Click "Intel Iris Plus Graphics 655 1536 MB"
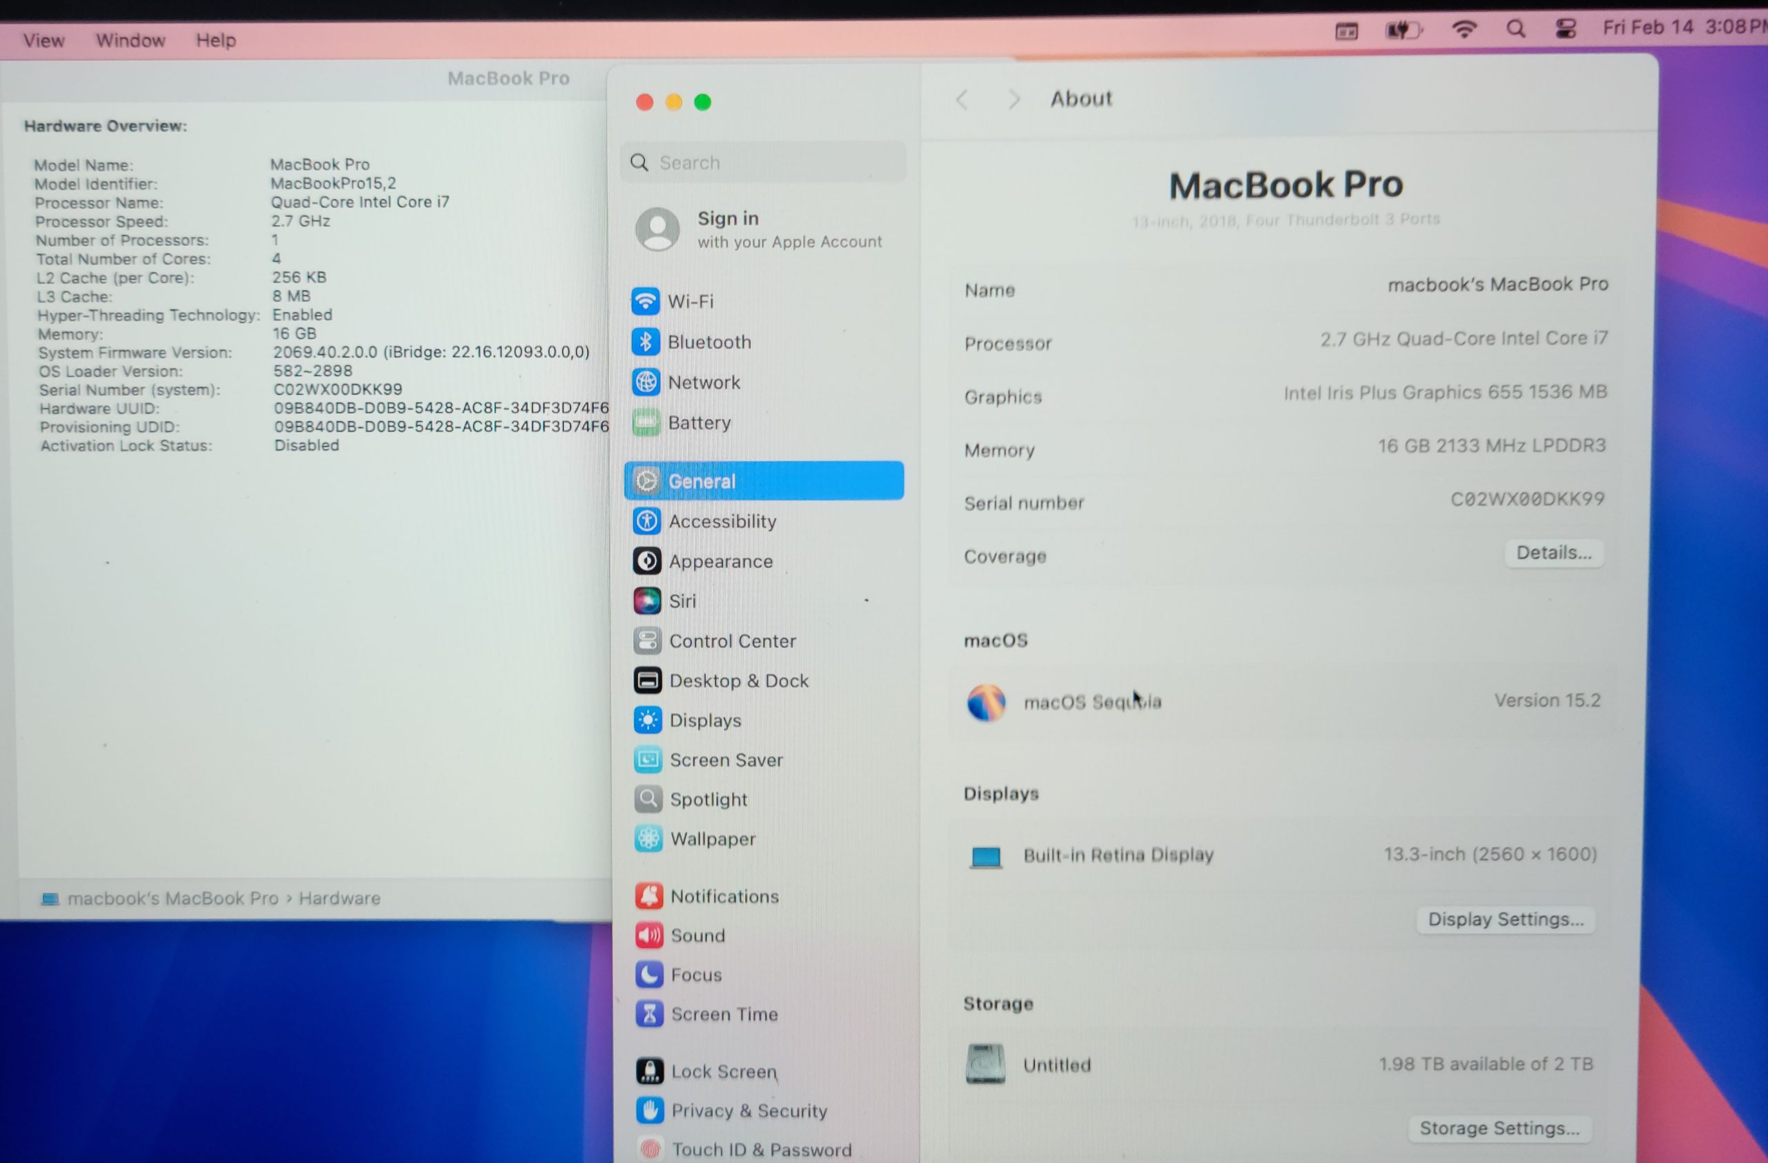 (x=1445, y=392)
